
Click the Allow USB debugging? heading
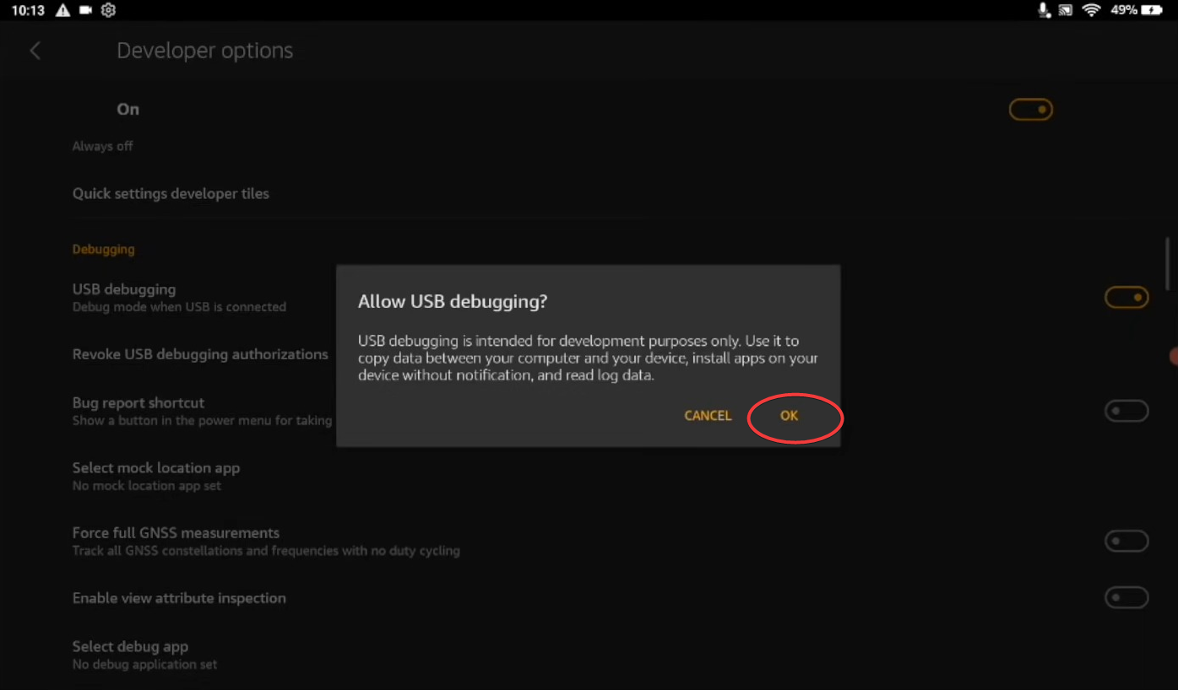453,302
